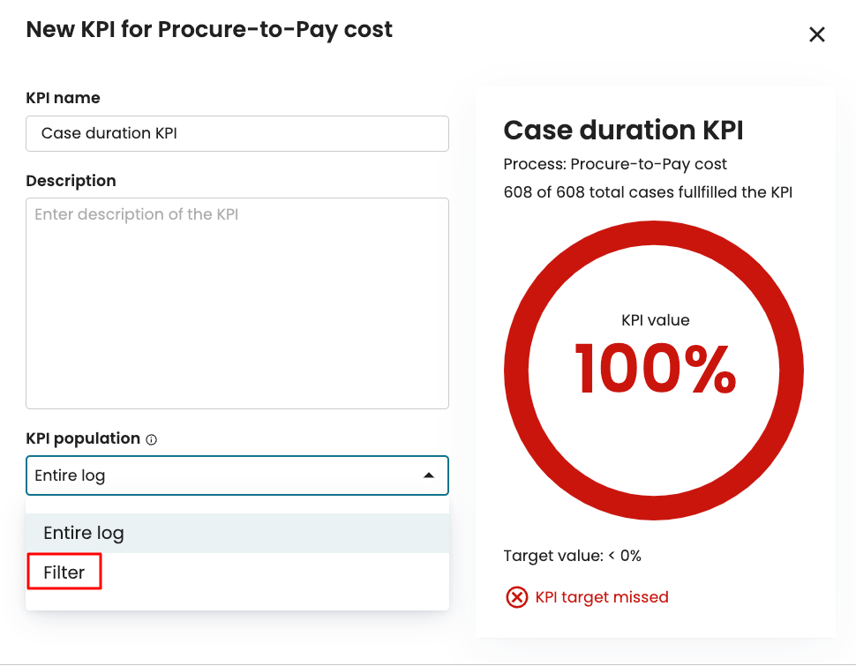Viewport: 856px width, 666px height.
Task: Click the KPI name label
Action: pos(63,98)
